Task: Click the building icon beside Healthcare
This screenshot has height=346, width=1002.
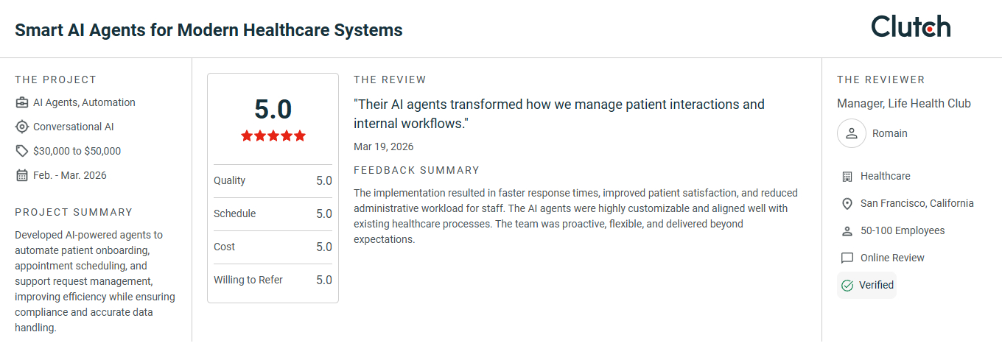Action: tap(847, 176)
